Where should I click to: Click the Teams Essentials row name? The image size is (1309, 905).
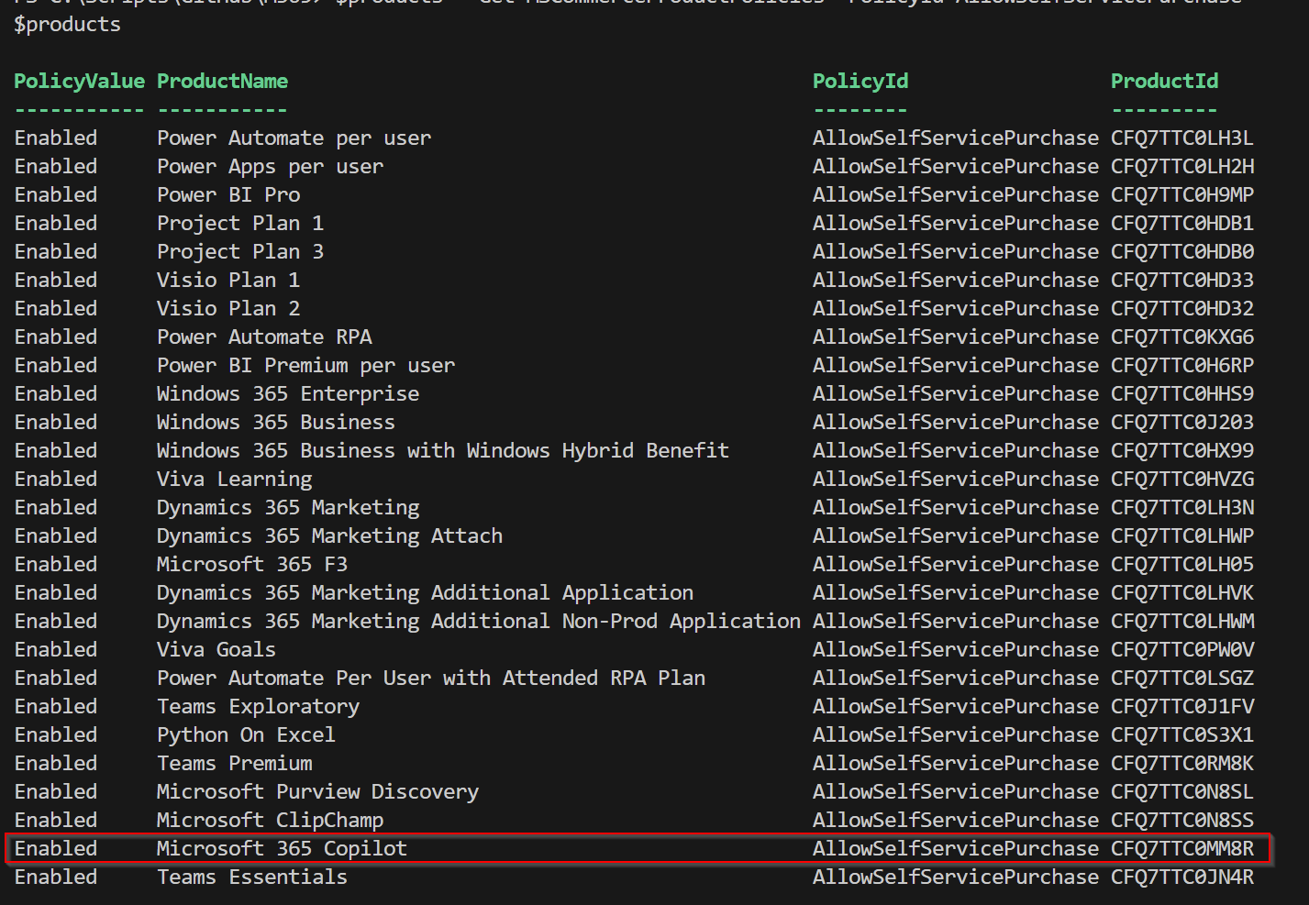251,877
